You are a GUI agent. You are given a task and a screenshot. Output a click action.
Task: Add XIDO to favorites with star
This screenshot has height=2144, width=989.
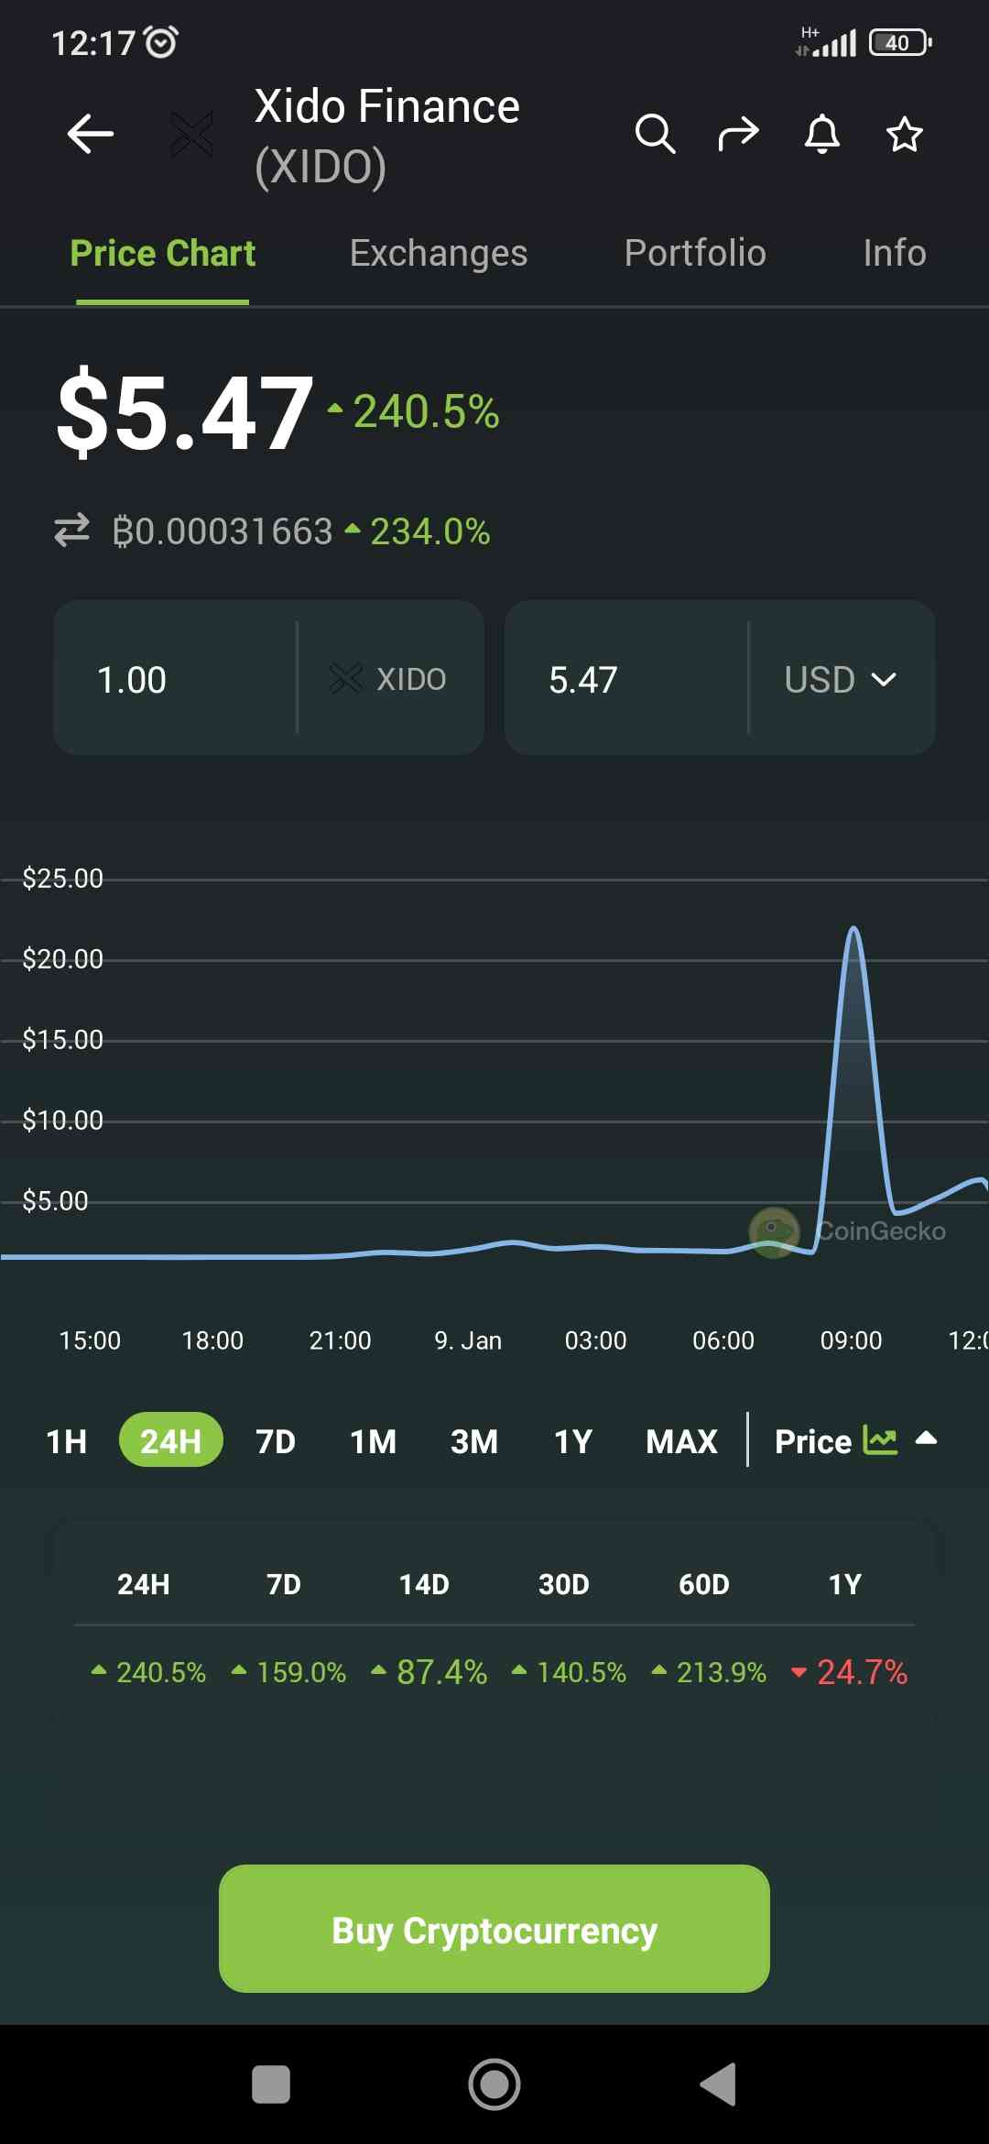(x=904, y=135)
